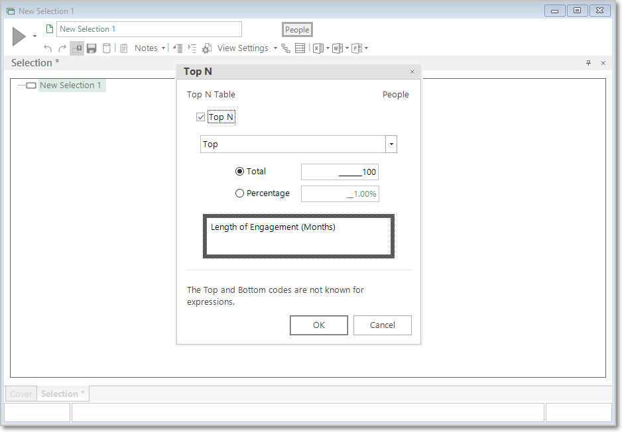Viewport: 622px width, 432px height.
Task: Select the Total radio button
Action: coord(239,171)
